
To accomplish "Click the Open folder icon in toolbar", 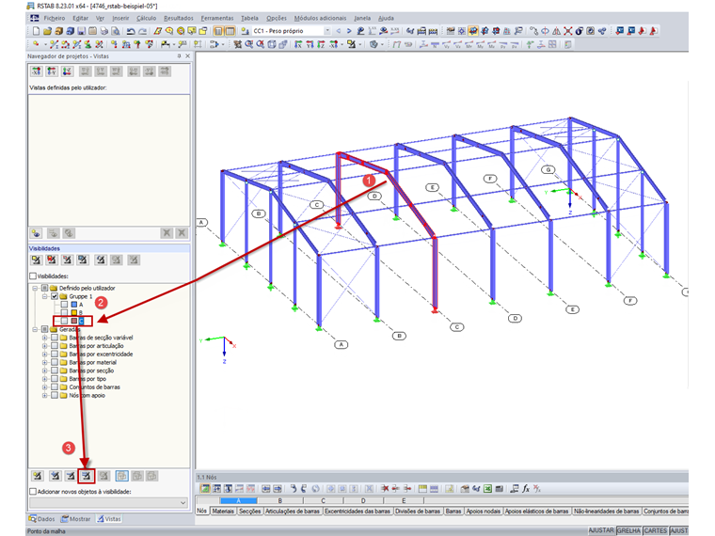I will tap(47, 31).
